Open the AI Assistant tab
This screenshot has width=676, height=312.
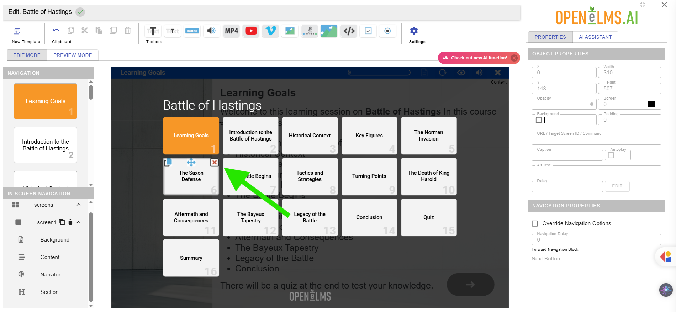tap(595, 37)
